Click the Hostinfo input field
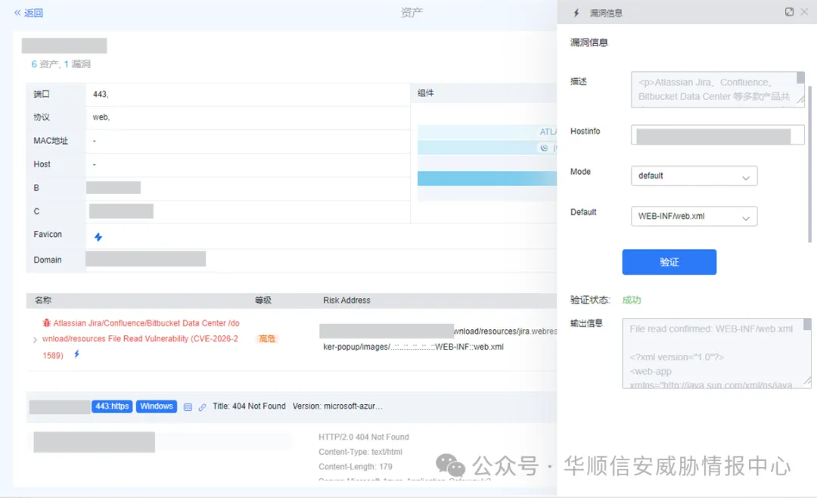Image resolution: width=817 pixels, height=498 pixels. [x=717, y=135]
